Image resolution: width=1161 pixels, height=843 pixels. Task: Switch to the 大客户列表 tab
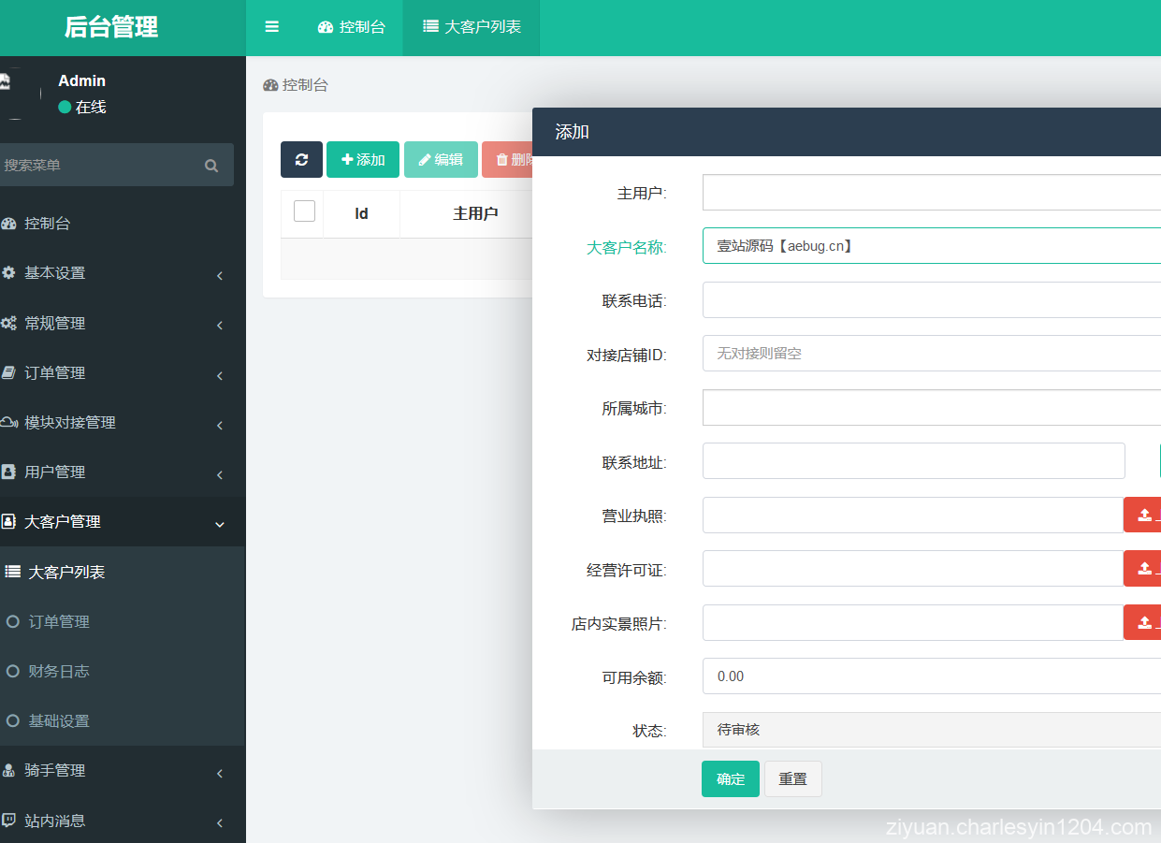click(x=472, y=27)
